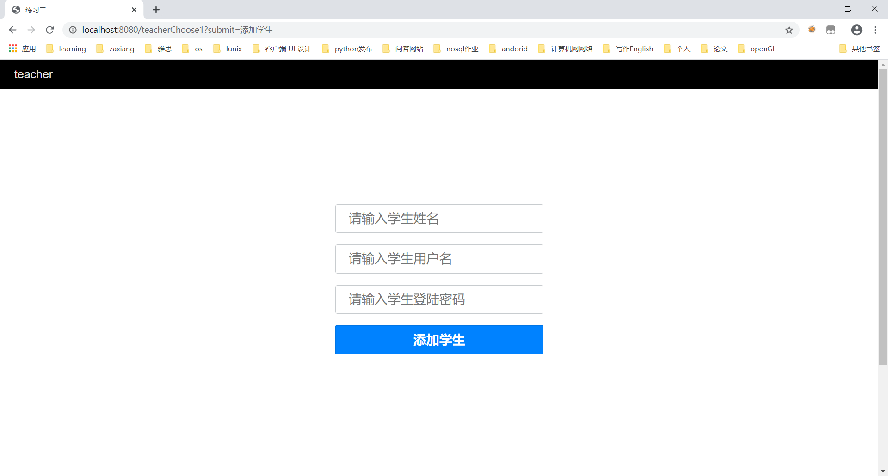Click the orange extension icon near address bar
Viewport: 888px width, 476px height.
pos(812,30)
